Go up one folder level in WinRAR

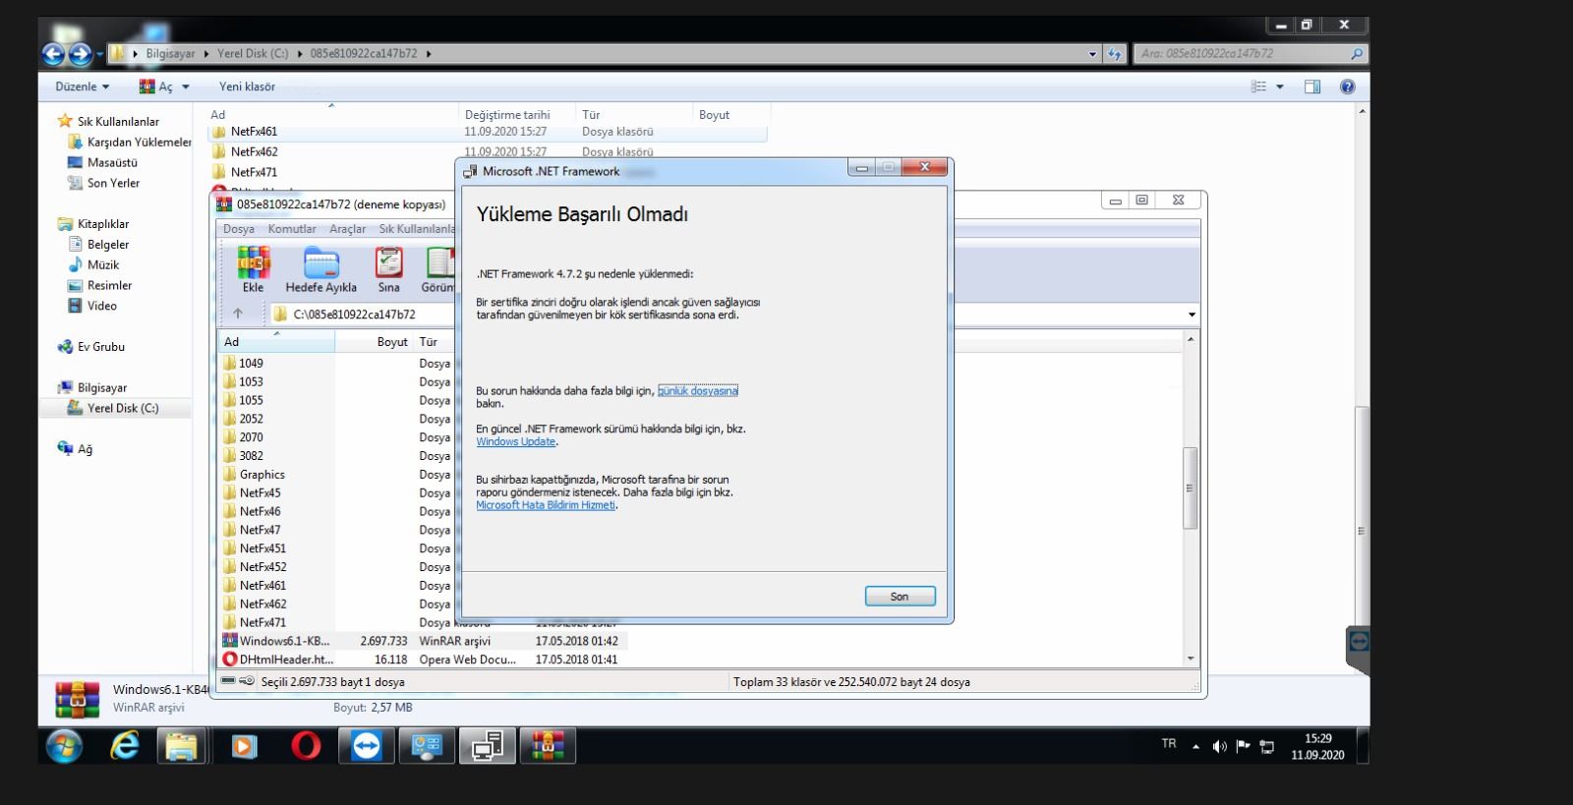(x=238, y=315)
